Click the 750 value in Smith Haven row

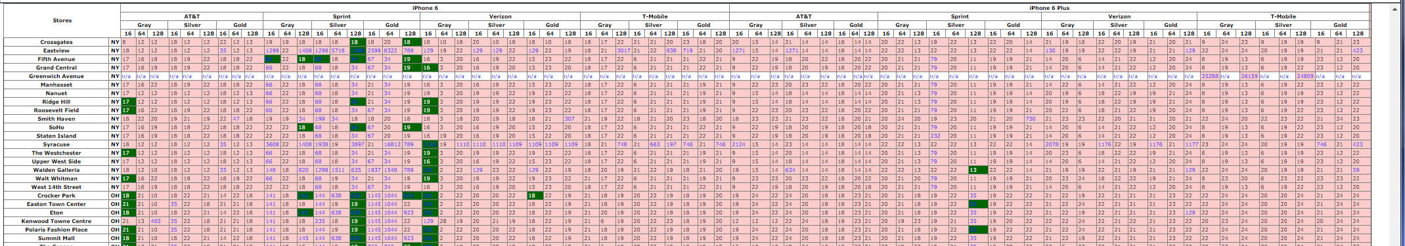[x=1031, y=119]
